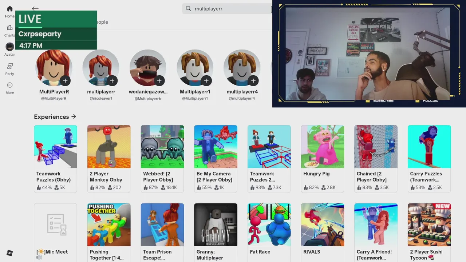Add friend MultiPlayerR with plus icon
Image resolution: width=466 pixels, height=262 pixels.
click(65, 80)
